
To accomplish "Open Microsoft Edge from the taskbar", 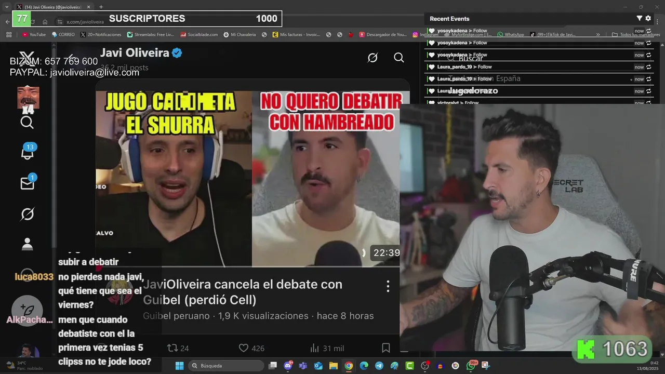I will pyautogui.click(x=364, y=366).
